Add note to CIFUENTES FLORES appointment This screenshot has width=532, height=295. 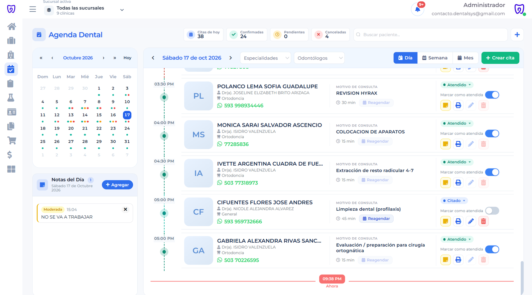[x=446, y=221]
